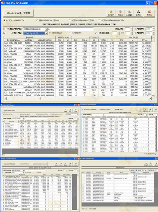Click the table's horizontal scrollbar right arrow

(x=150, y=99)
